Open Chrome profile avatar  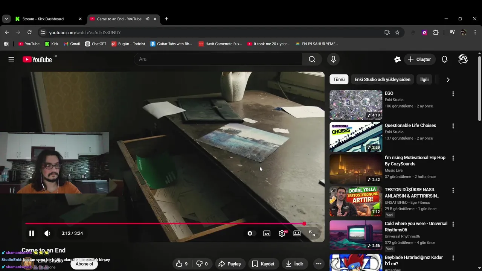[464, 32]
